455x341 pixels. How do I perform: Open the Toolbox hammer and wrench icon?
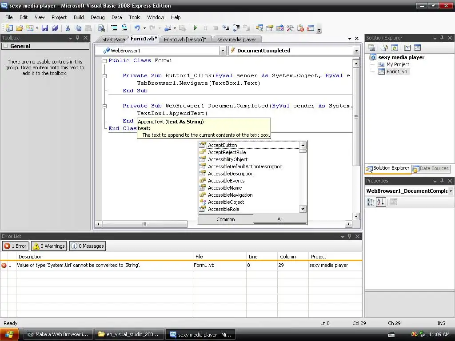pos(290,28)
